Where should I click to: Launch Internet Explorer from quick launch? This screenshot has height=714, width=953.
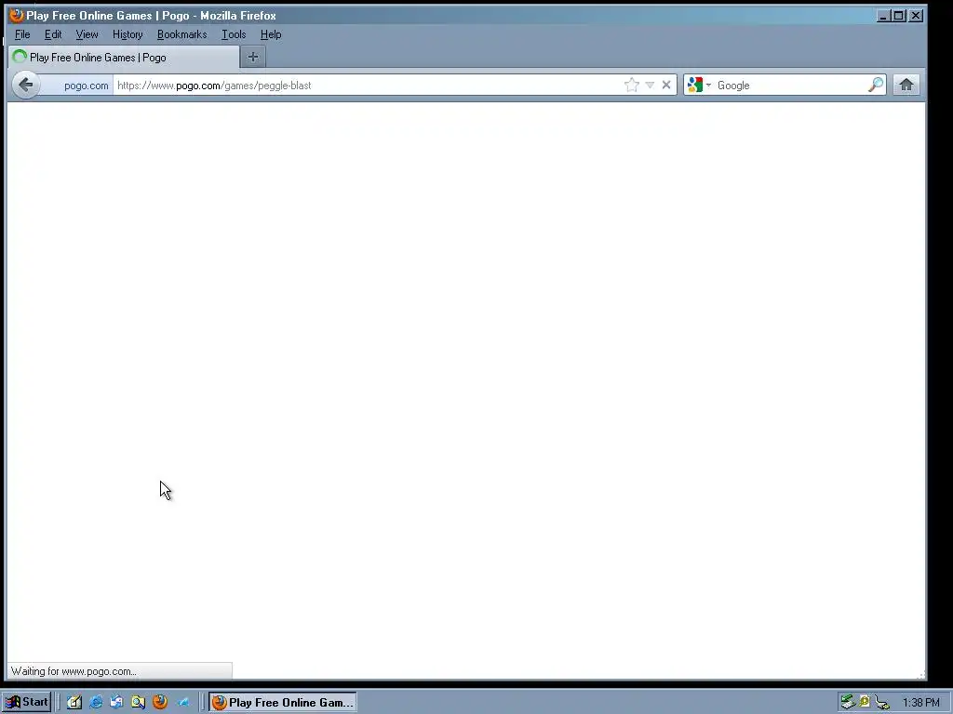tap(96, 702)
